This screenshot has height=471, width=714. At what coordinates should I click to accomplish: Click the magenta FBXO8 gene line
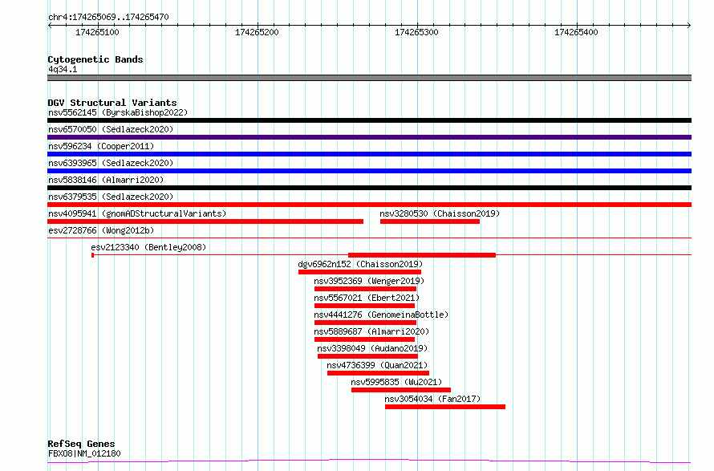click(369, 461)
